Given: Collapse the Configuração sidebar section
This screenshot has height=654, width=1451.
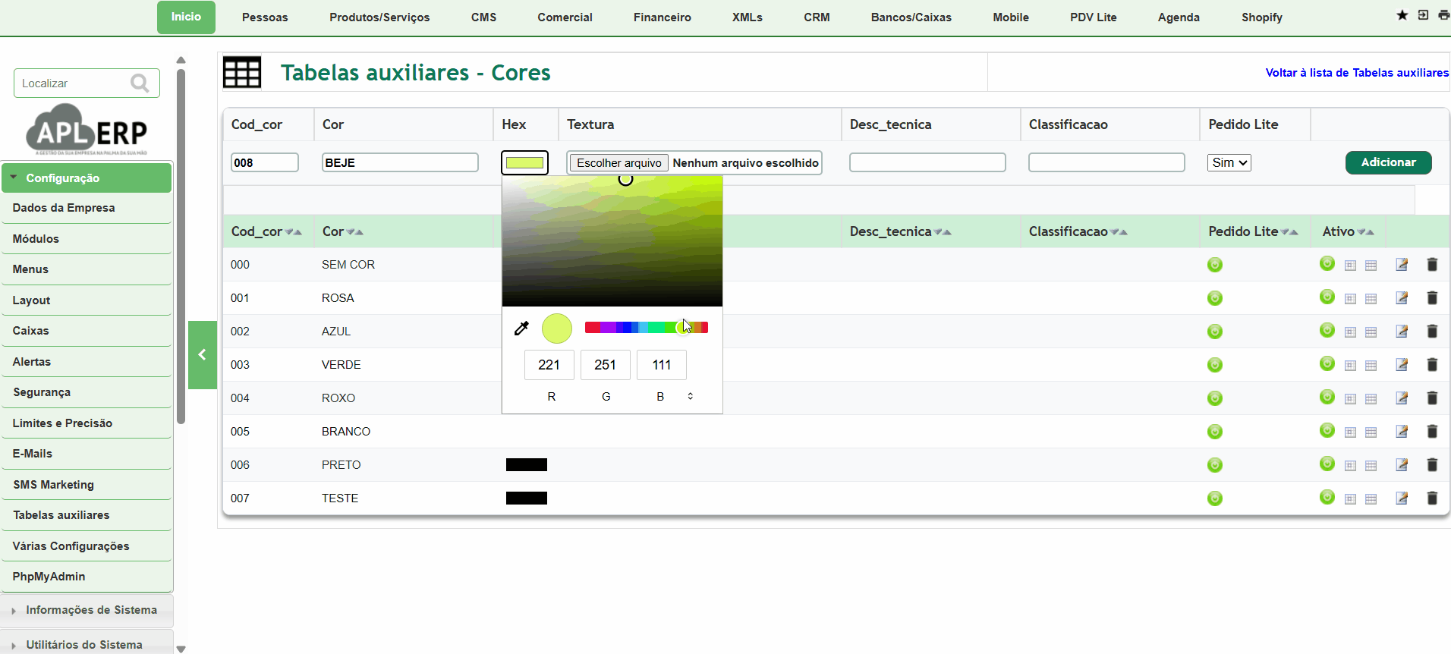Looking at the screenshot, I should (87, 178).
